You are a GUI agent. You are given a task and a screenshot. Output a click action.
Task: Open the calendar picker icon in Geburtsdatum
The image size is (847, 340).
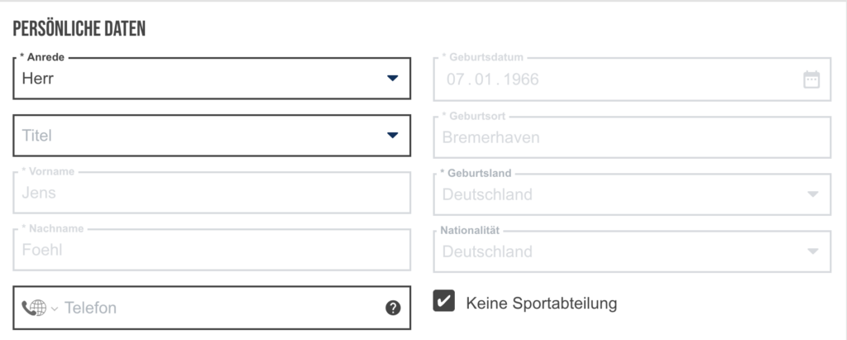(x=811, y=79)
